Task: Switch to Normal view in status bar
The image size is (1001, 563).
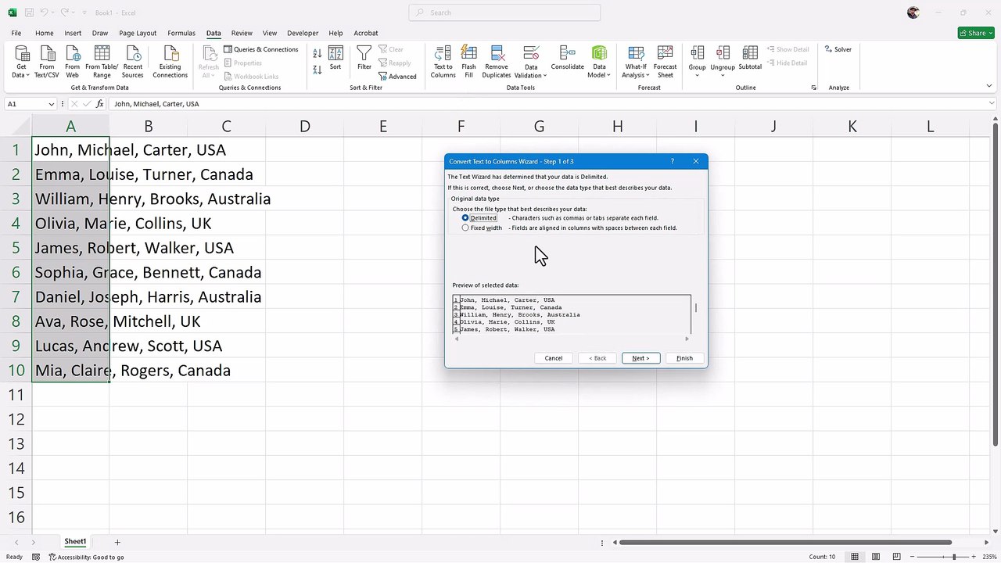Action: pyautogui.click(x=855, y=557)
